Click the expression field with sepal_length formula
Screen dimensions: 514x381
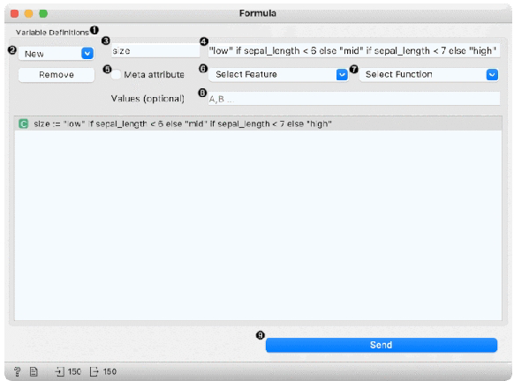pos(354,51)
